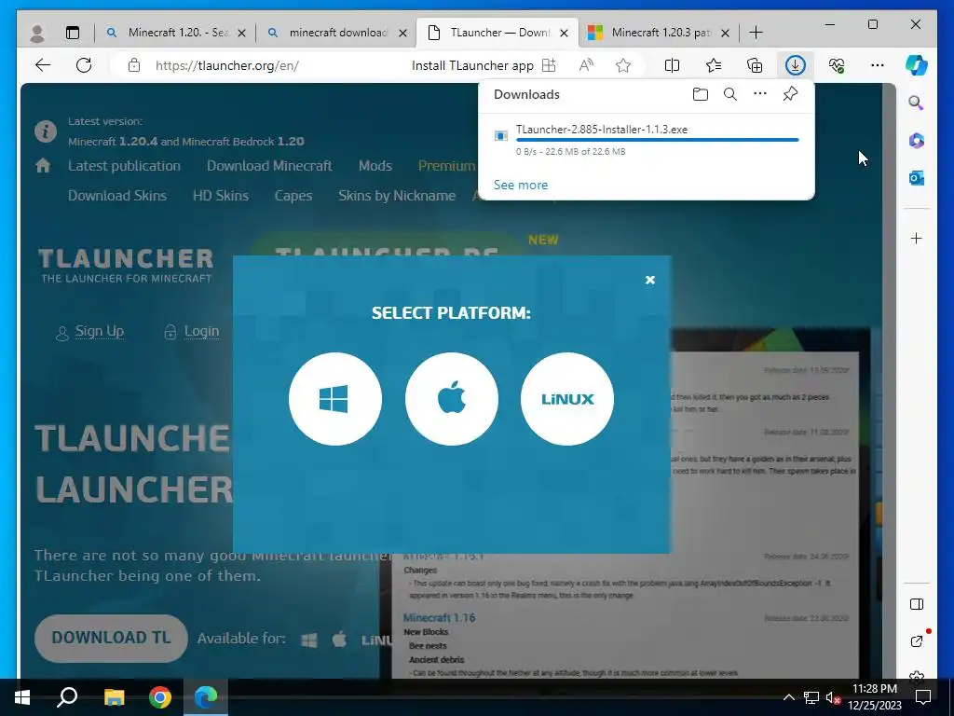Viewport: 954px width, 716px height.
Task: Toggle the Downloads toolbar button
Action: tap(796, 65)
